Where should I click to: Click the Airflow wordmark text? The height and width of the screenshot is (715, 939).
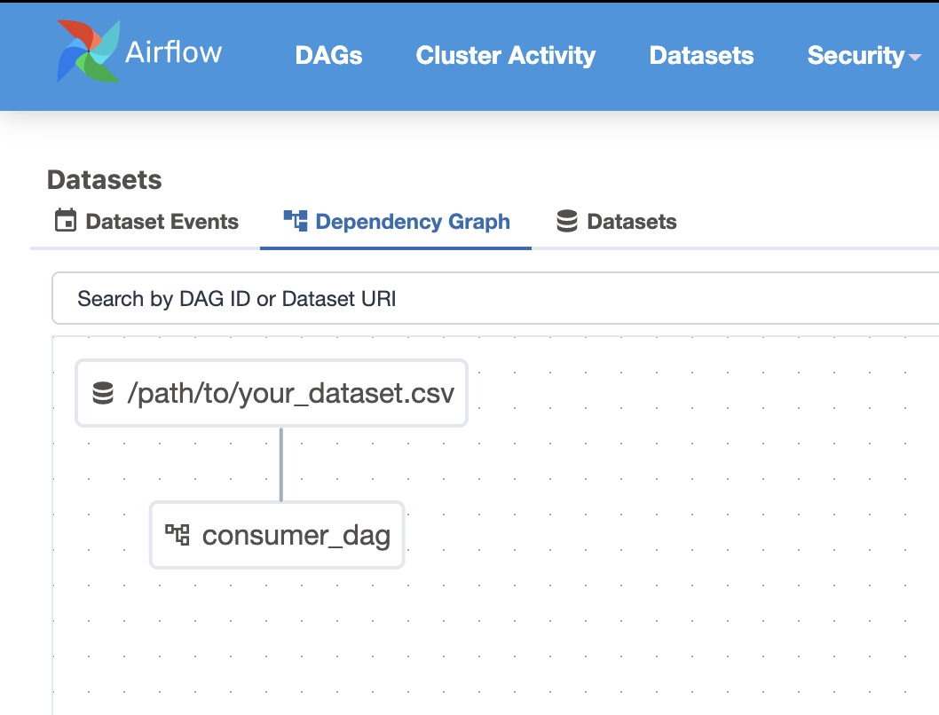click(x=173, y=52)
